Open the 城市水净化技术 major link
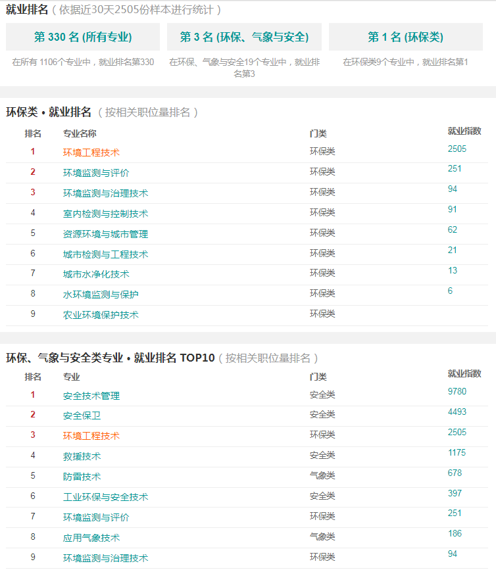This screenshot has height=570, width=496. click(x=96, y=274)
